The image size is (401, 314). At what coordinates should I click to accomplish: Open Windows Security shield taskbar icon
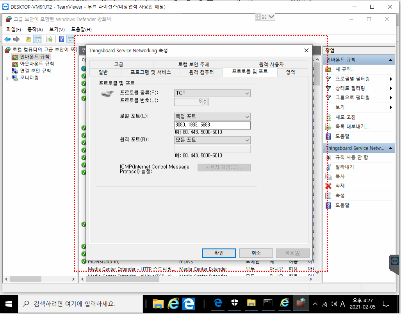[x=235, y=303]
